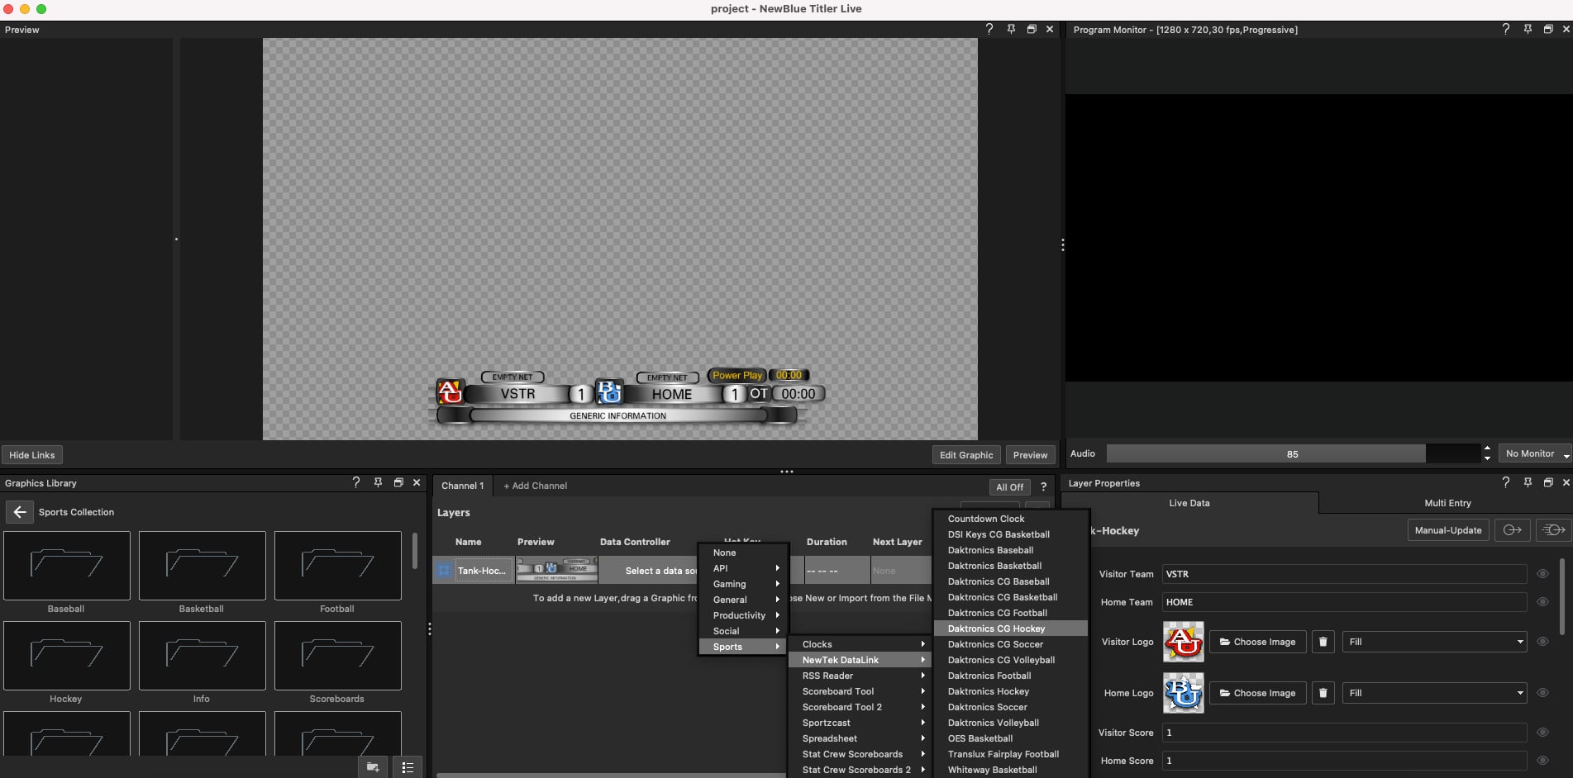Click the Manual-Update button
The image size is (1573, 778).
[1448, 530]
